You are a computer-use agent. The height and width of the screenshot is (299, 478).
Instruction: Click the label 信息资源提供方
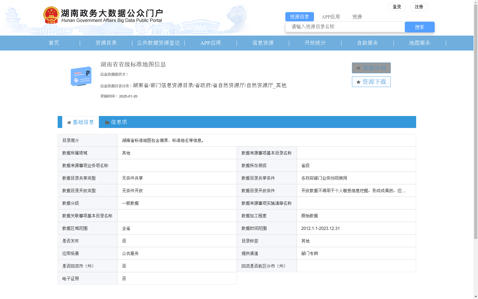click(114, 74)
